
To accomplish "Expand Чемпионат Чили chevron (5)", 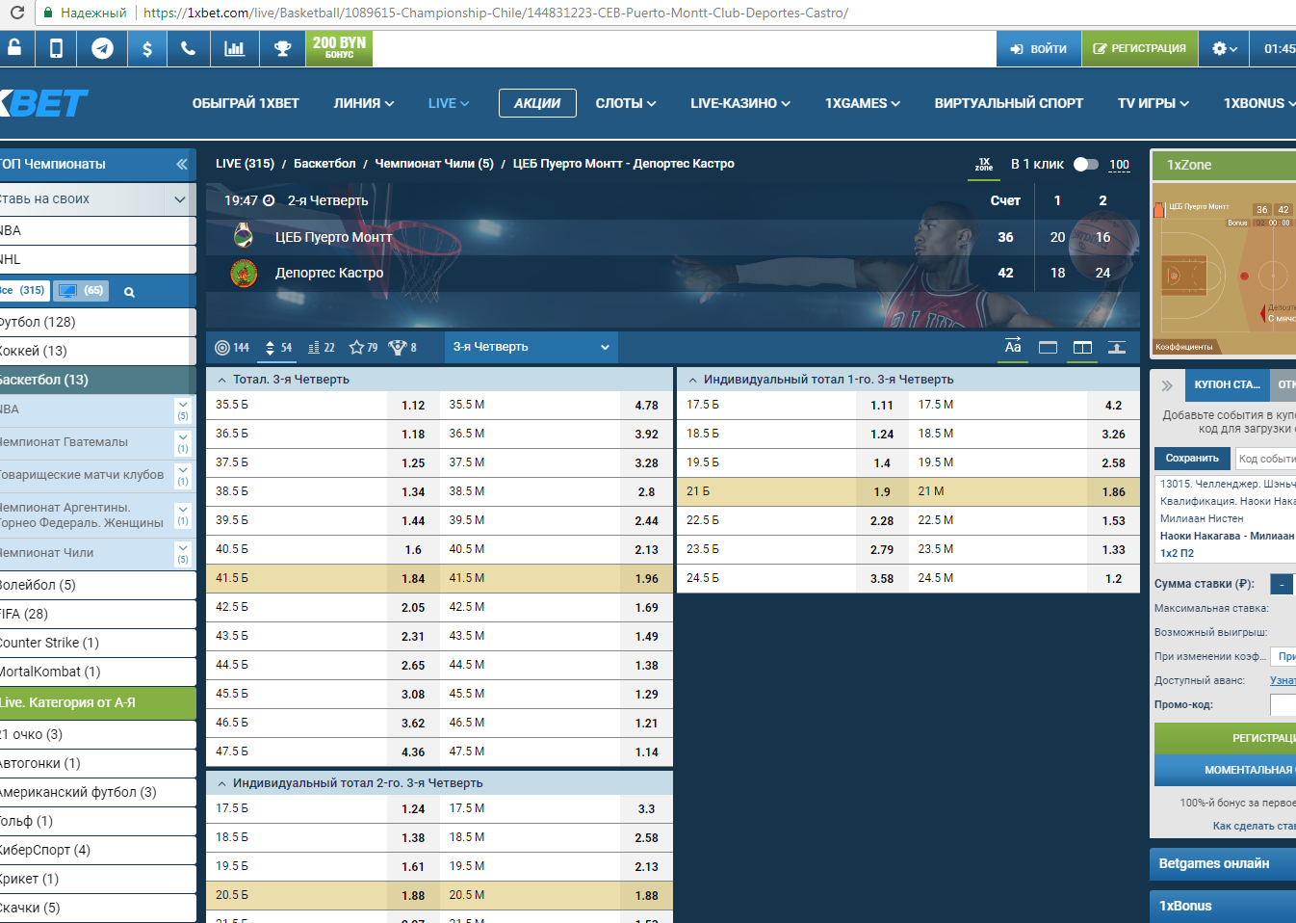I will [182, 554].
